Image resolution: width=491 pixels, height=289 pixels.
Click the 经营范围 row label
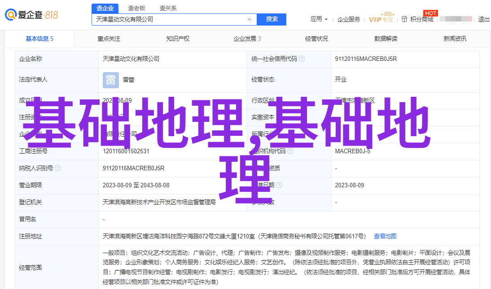tap(31, 268)
